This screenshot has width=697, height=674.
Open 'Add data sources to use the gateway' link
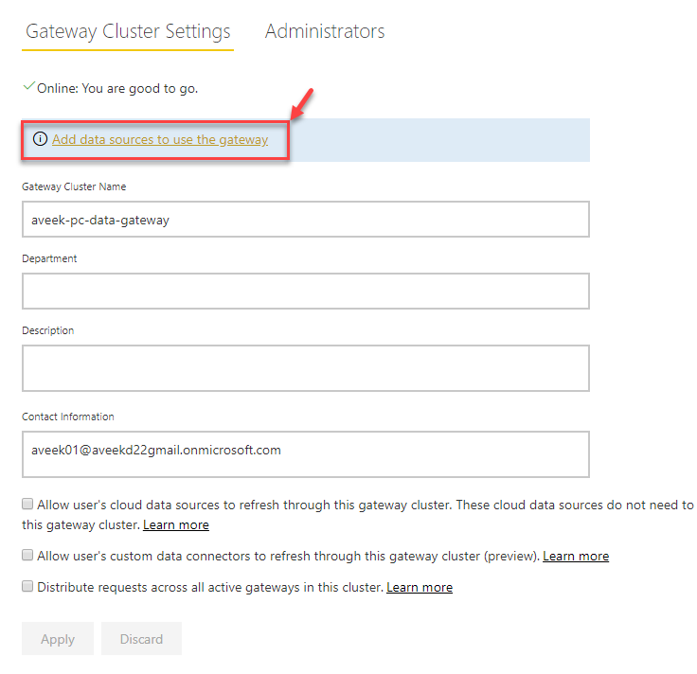tap(160, 140)
